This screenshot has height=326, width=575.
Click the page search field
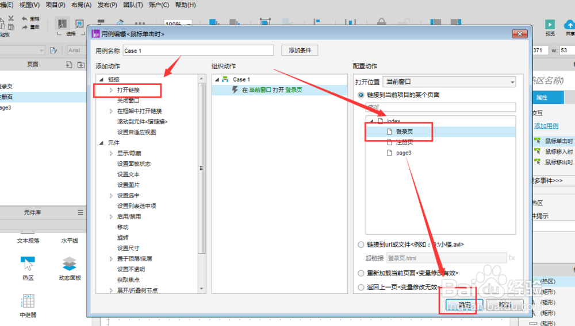(441, 107)
